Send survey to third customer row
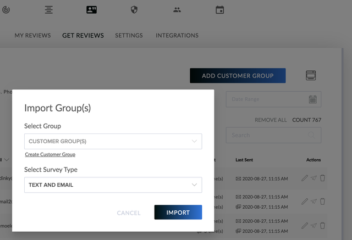 coord(313,226)
